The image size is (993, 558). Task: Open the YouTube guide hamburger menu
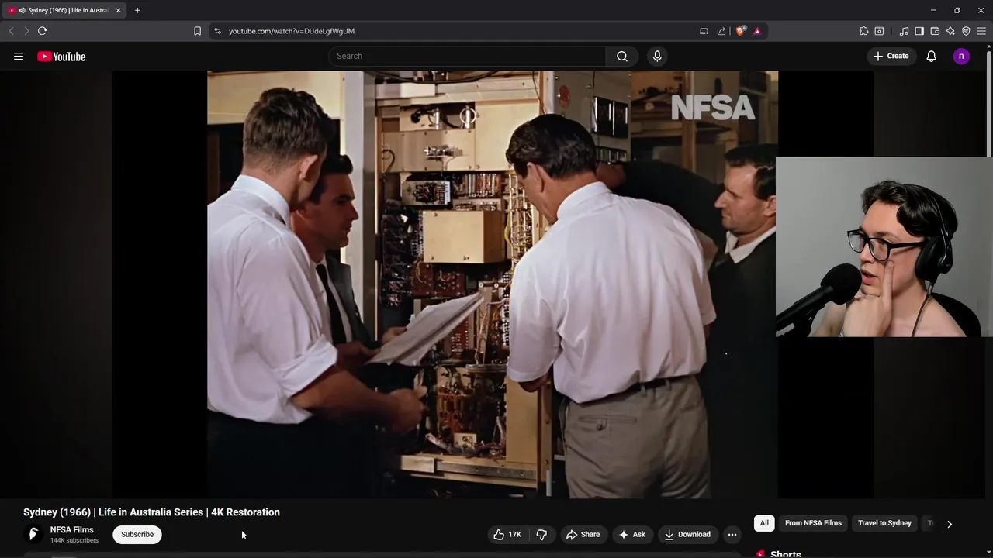click(19, 57)
